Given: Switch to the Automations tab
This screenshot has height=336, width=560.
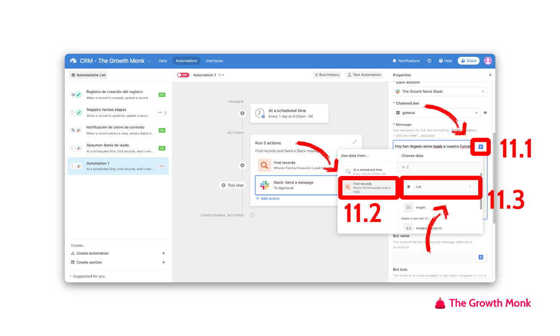Looking at the screenshot, I should pos(186,61).
